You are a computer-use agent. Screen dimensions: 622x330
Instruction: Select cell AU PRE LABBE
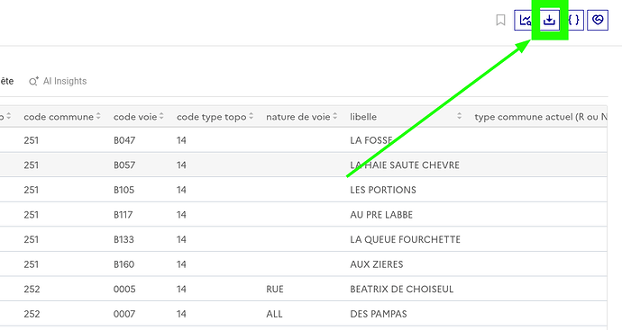[x=381, y=215]
